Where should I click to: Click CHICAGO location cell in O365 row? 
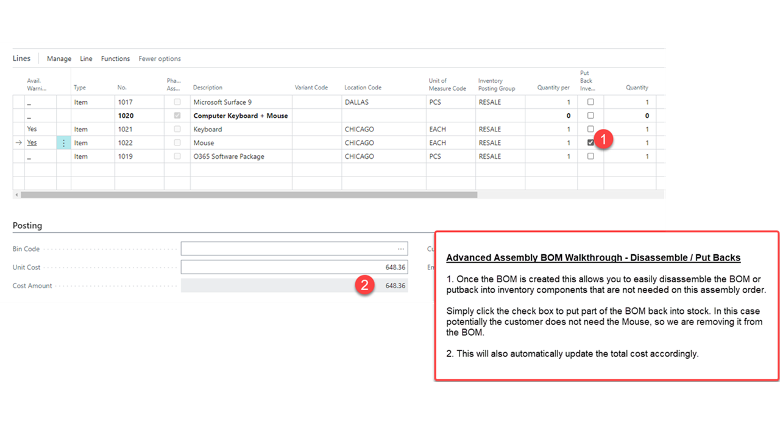click(384, 156)
